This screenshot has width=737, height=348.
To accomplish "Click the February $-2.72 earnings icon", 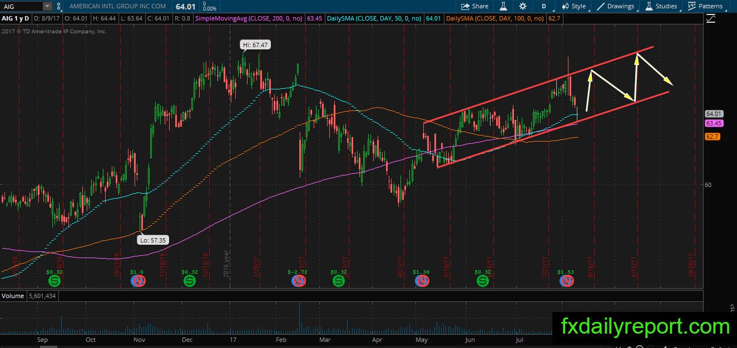I will click(299, 281).
